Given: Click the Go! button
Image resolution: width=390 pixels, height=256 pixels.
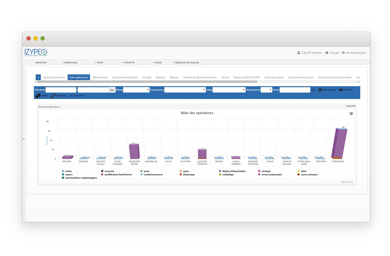Looking at the screenshot, I should (x=112, y=90).
